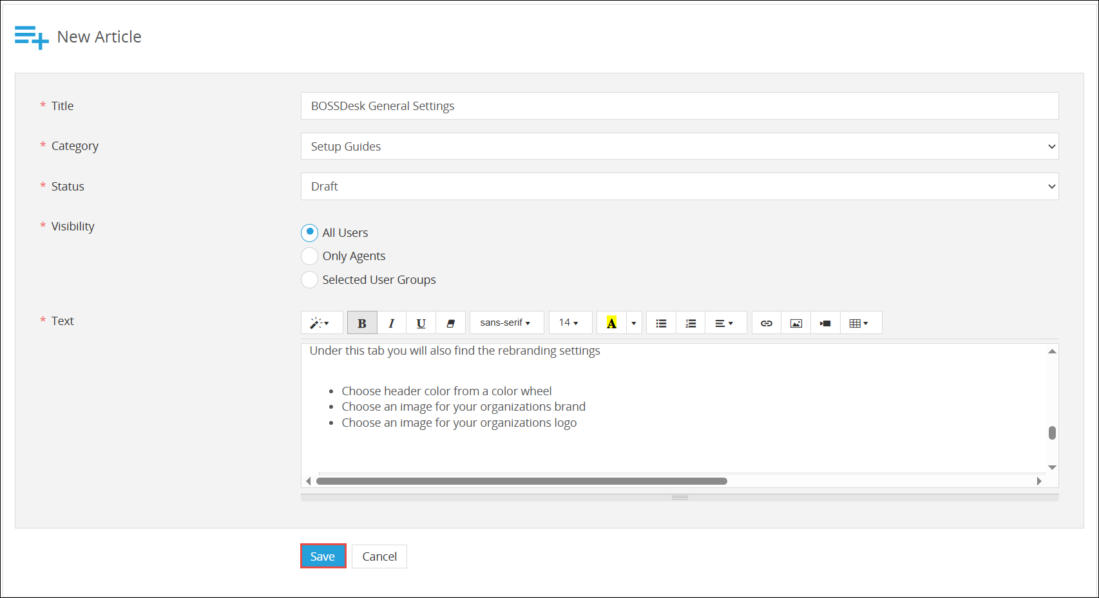This screenshot has width=1099, height=598.
Task: Save the new article
Action: pos(323,556)
